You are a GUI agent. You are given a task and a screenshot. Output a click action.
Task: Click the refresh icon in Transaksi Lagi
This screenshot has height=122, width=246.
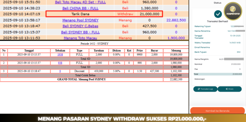click(x=199, y=89)
